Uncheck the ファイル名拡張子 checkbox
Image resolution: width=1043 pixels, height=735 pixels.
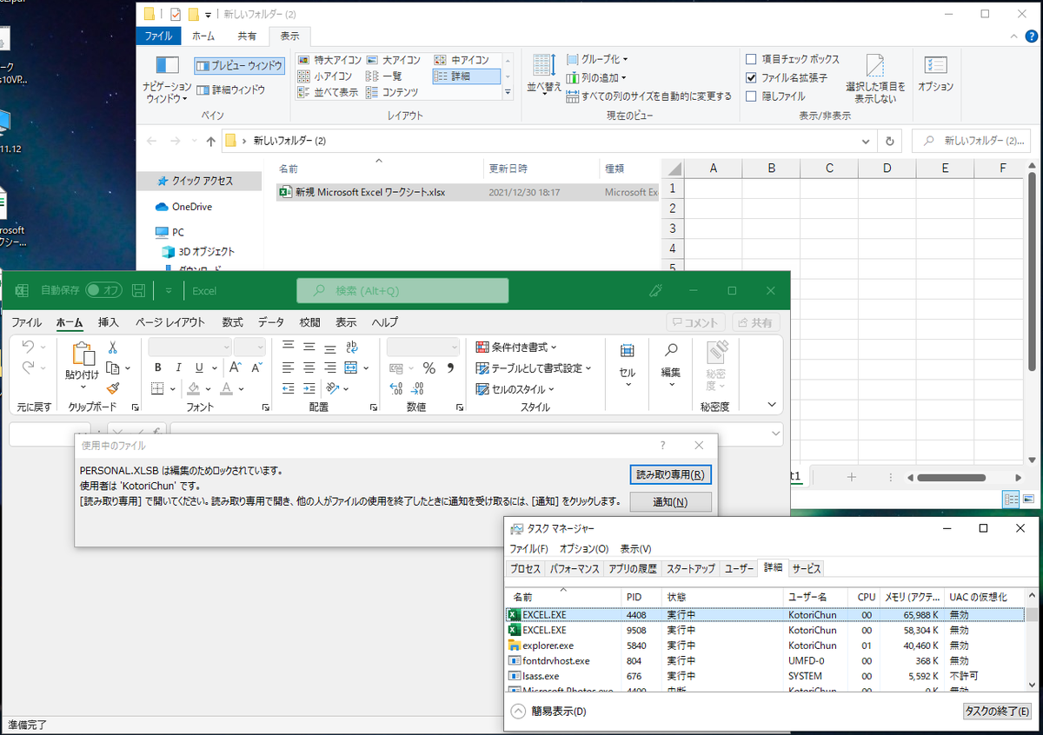pyautogui.click(x=752, y=77)
